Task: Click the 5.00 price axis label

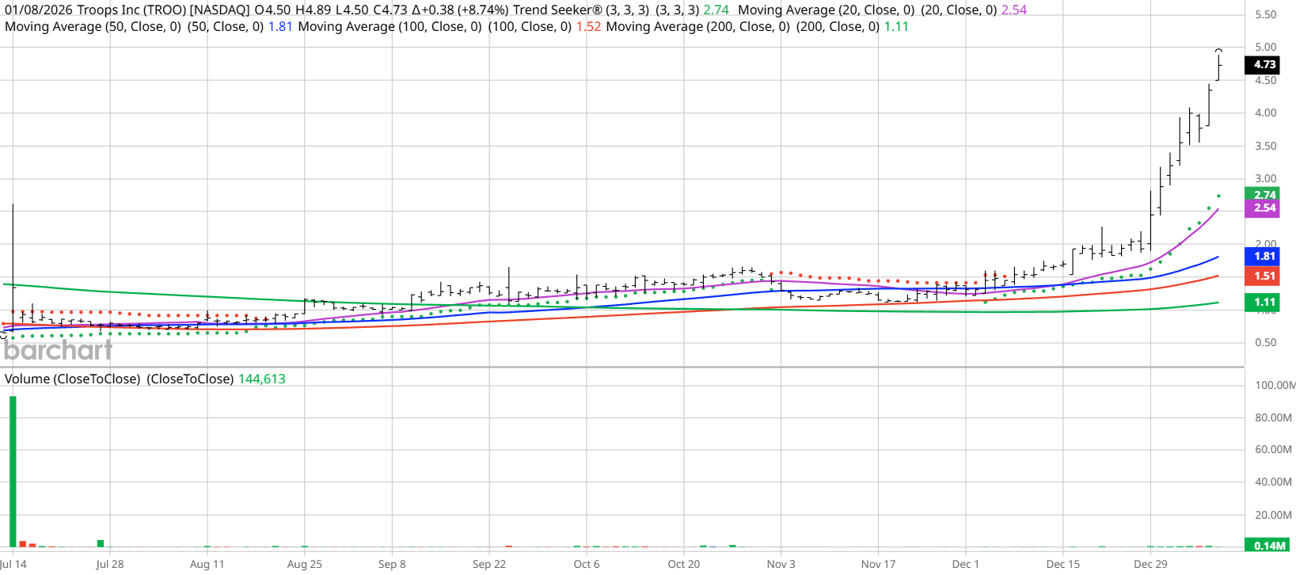Action: 1266,48
